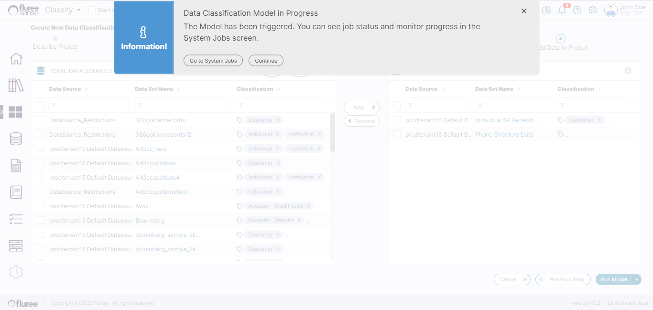
Task: Check the 386goldenrecords row checkbox
Action: pos(41,120)
